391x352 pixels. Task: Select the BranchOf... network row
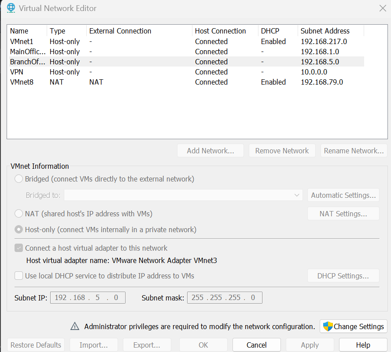(186, 62)
